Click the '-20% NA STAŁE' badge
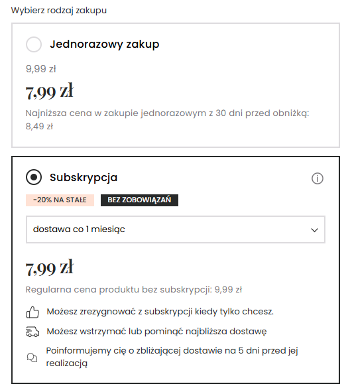Image resolution: width=348 pixels, height=390 pixels. coord(60,200)
